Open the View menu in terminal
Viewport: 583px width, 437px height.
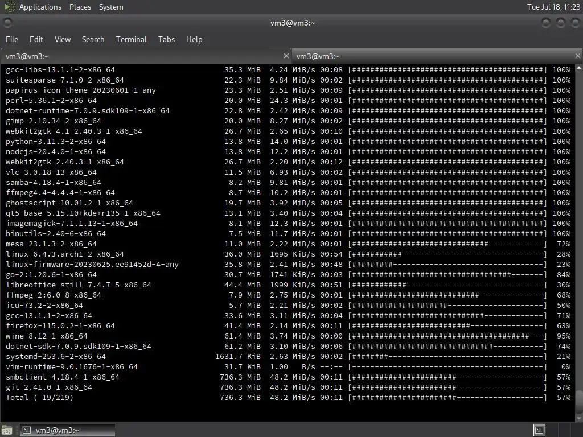pos(63,39)
